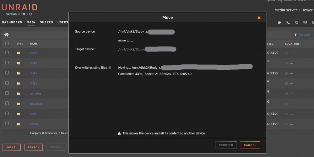This screenshot has height=157, width=314.
Task: Click the folder icon for cache
Action: click(x=18, y=53)
